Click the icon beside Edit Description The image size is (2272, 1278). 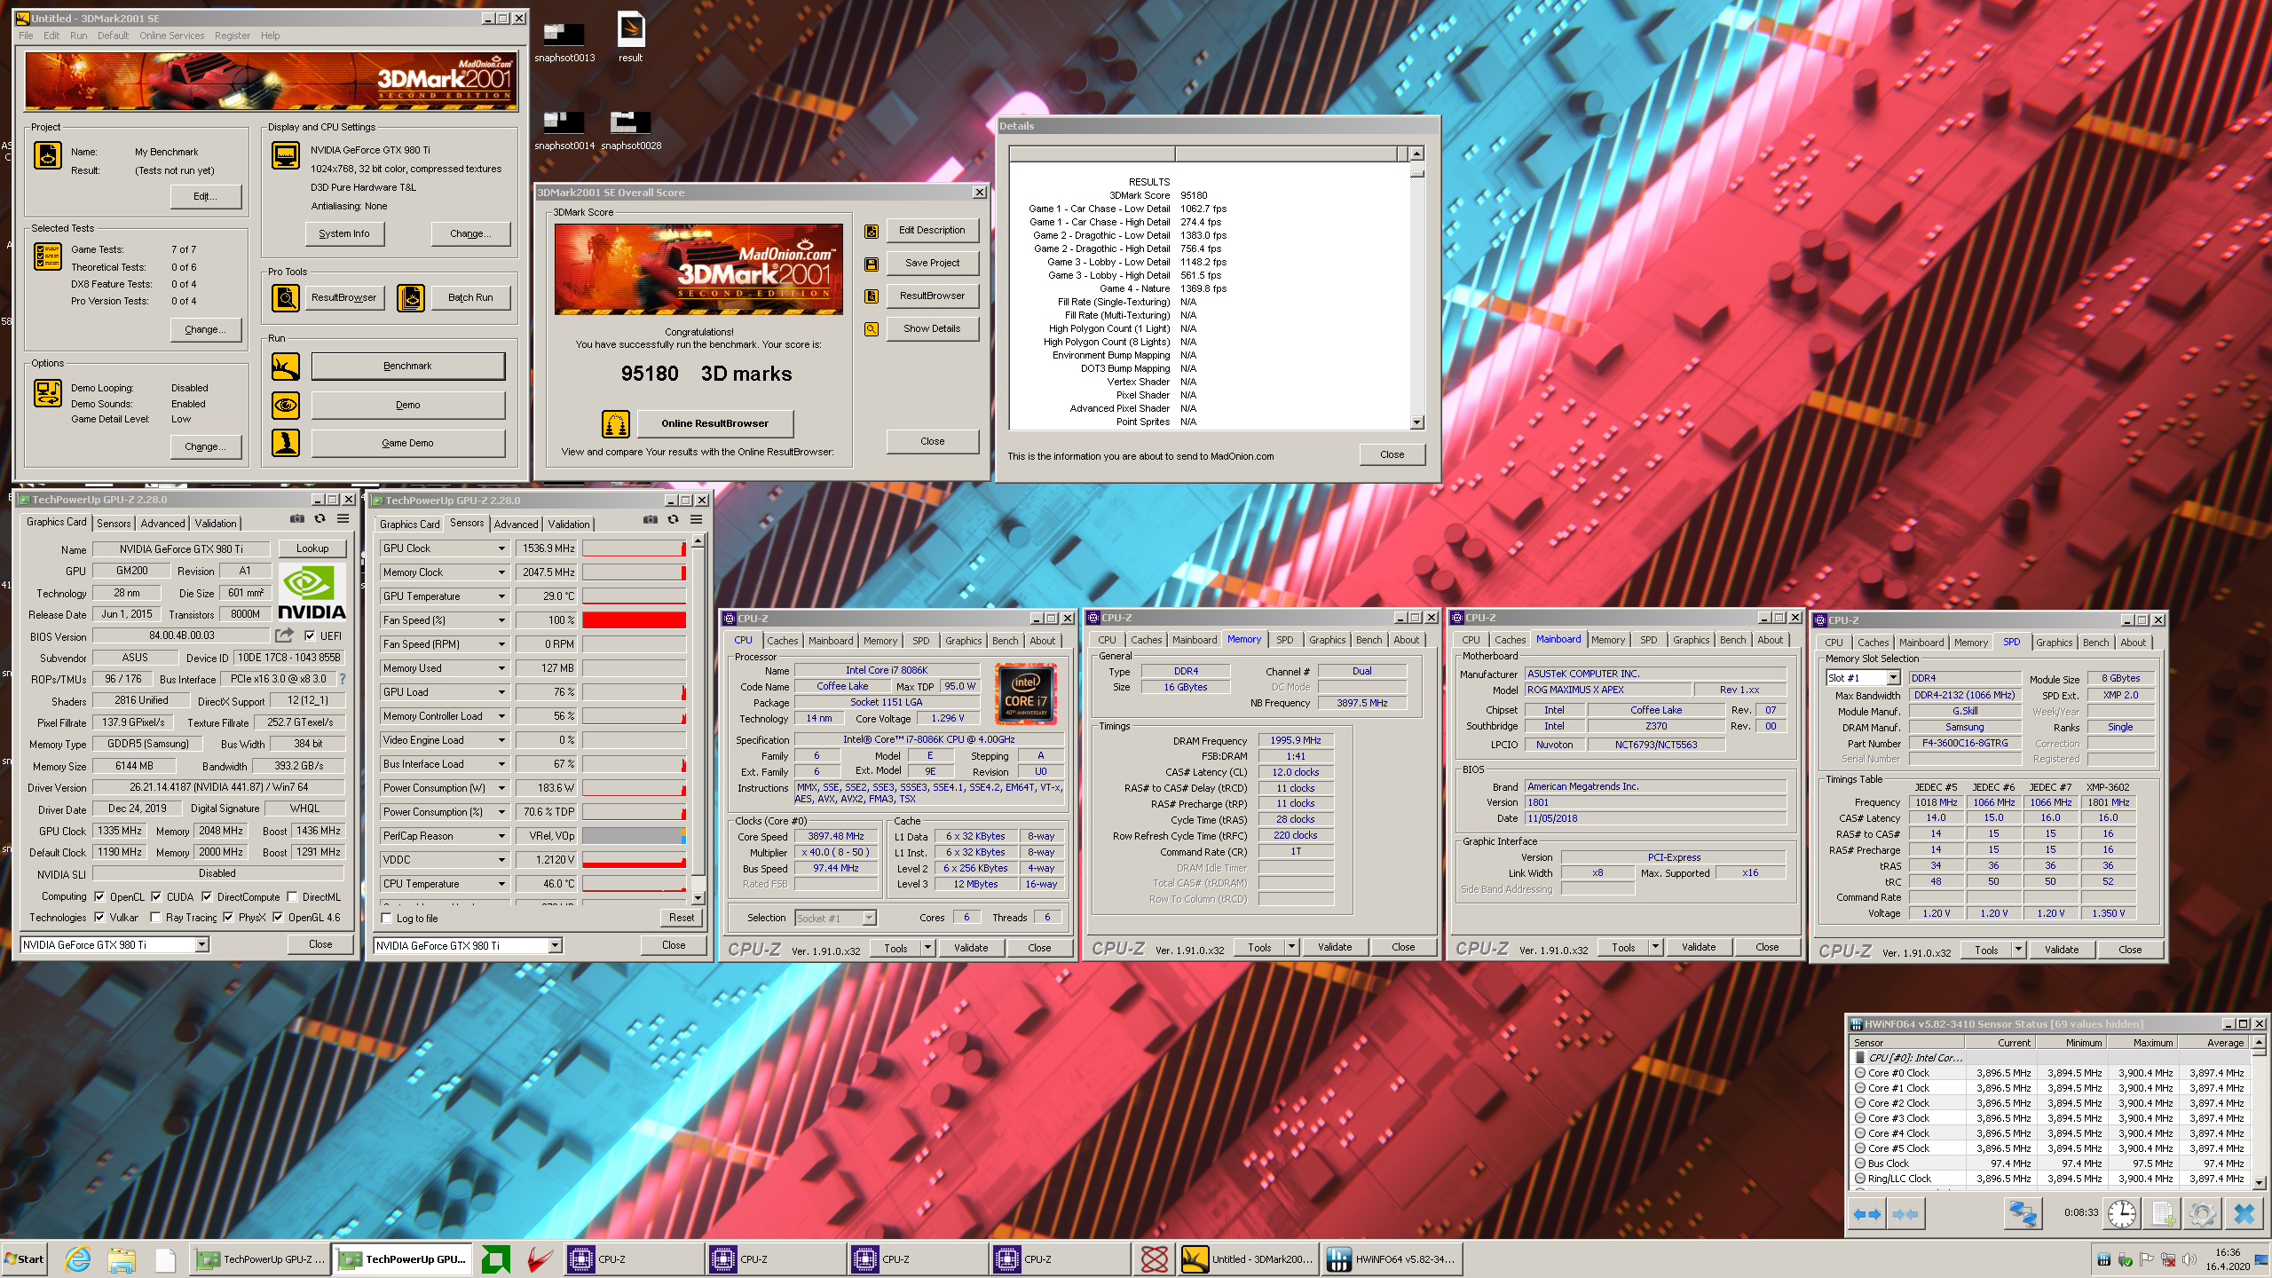[x=872, y=231]
